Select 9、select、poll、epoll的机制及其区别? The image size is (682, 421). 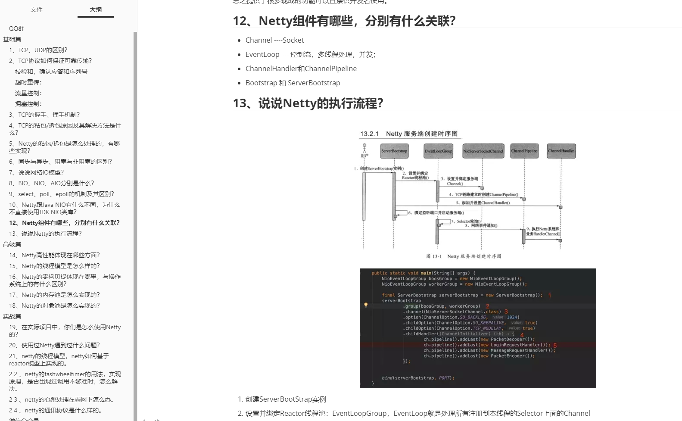click(x=62, y=194)
